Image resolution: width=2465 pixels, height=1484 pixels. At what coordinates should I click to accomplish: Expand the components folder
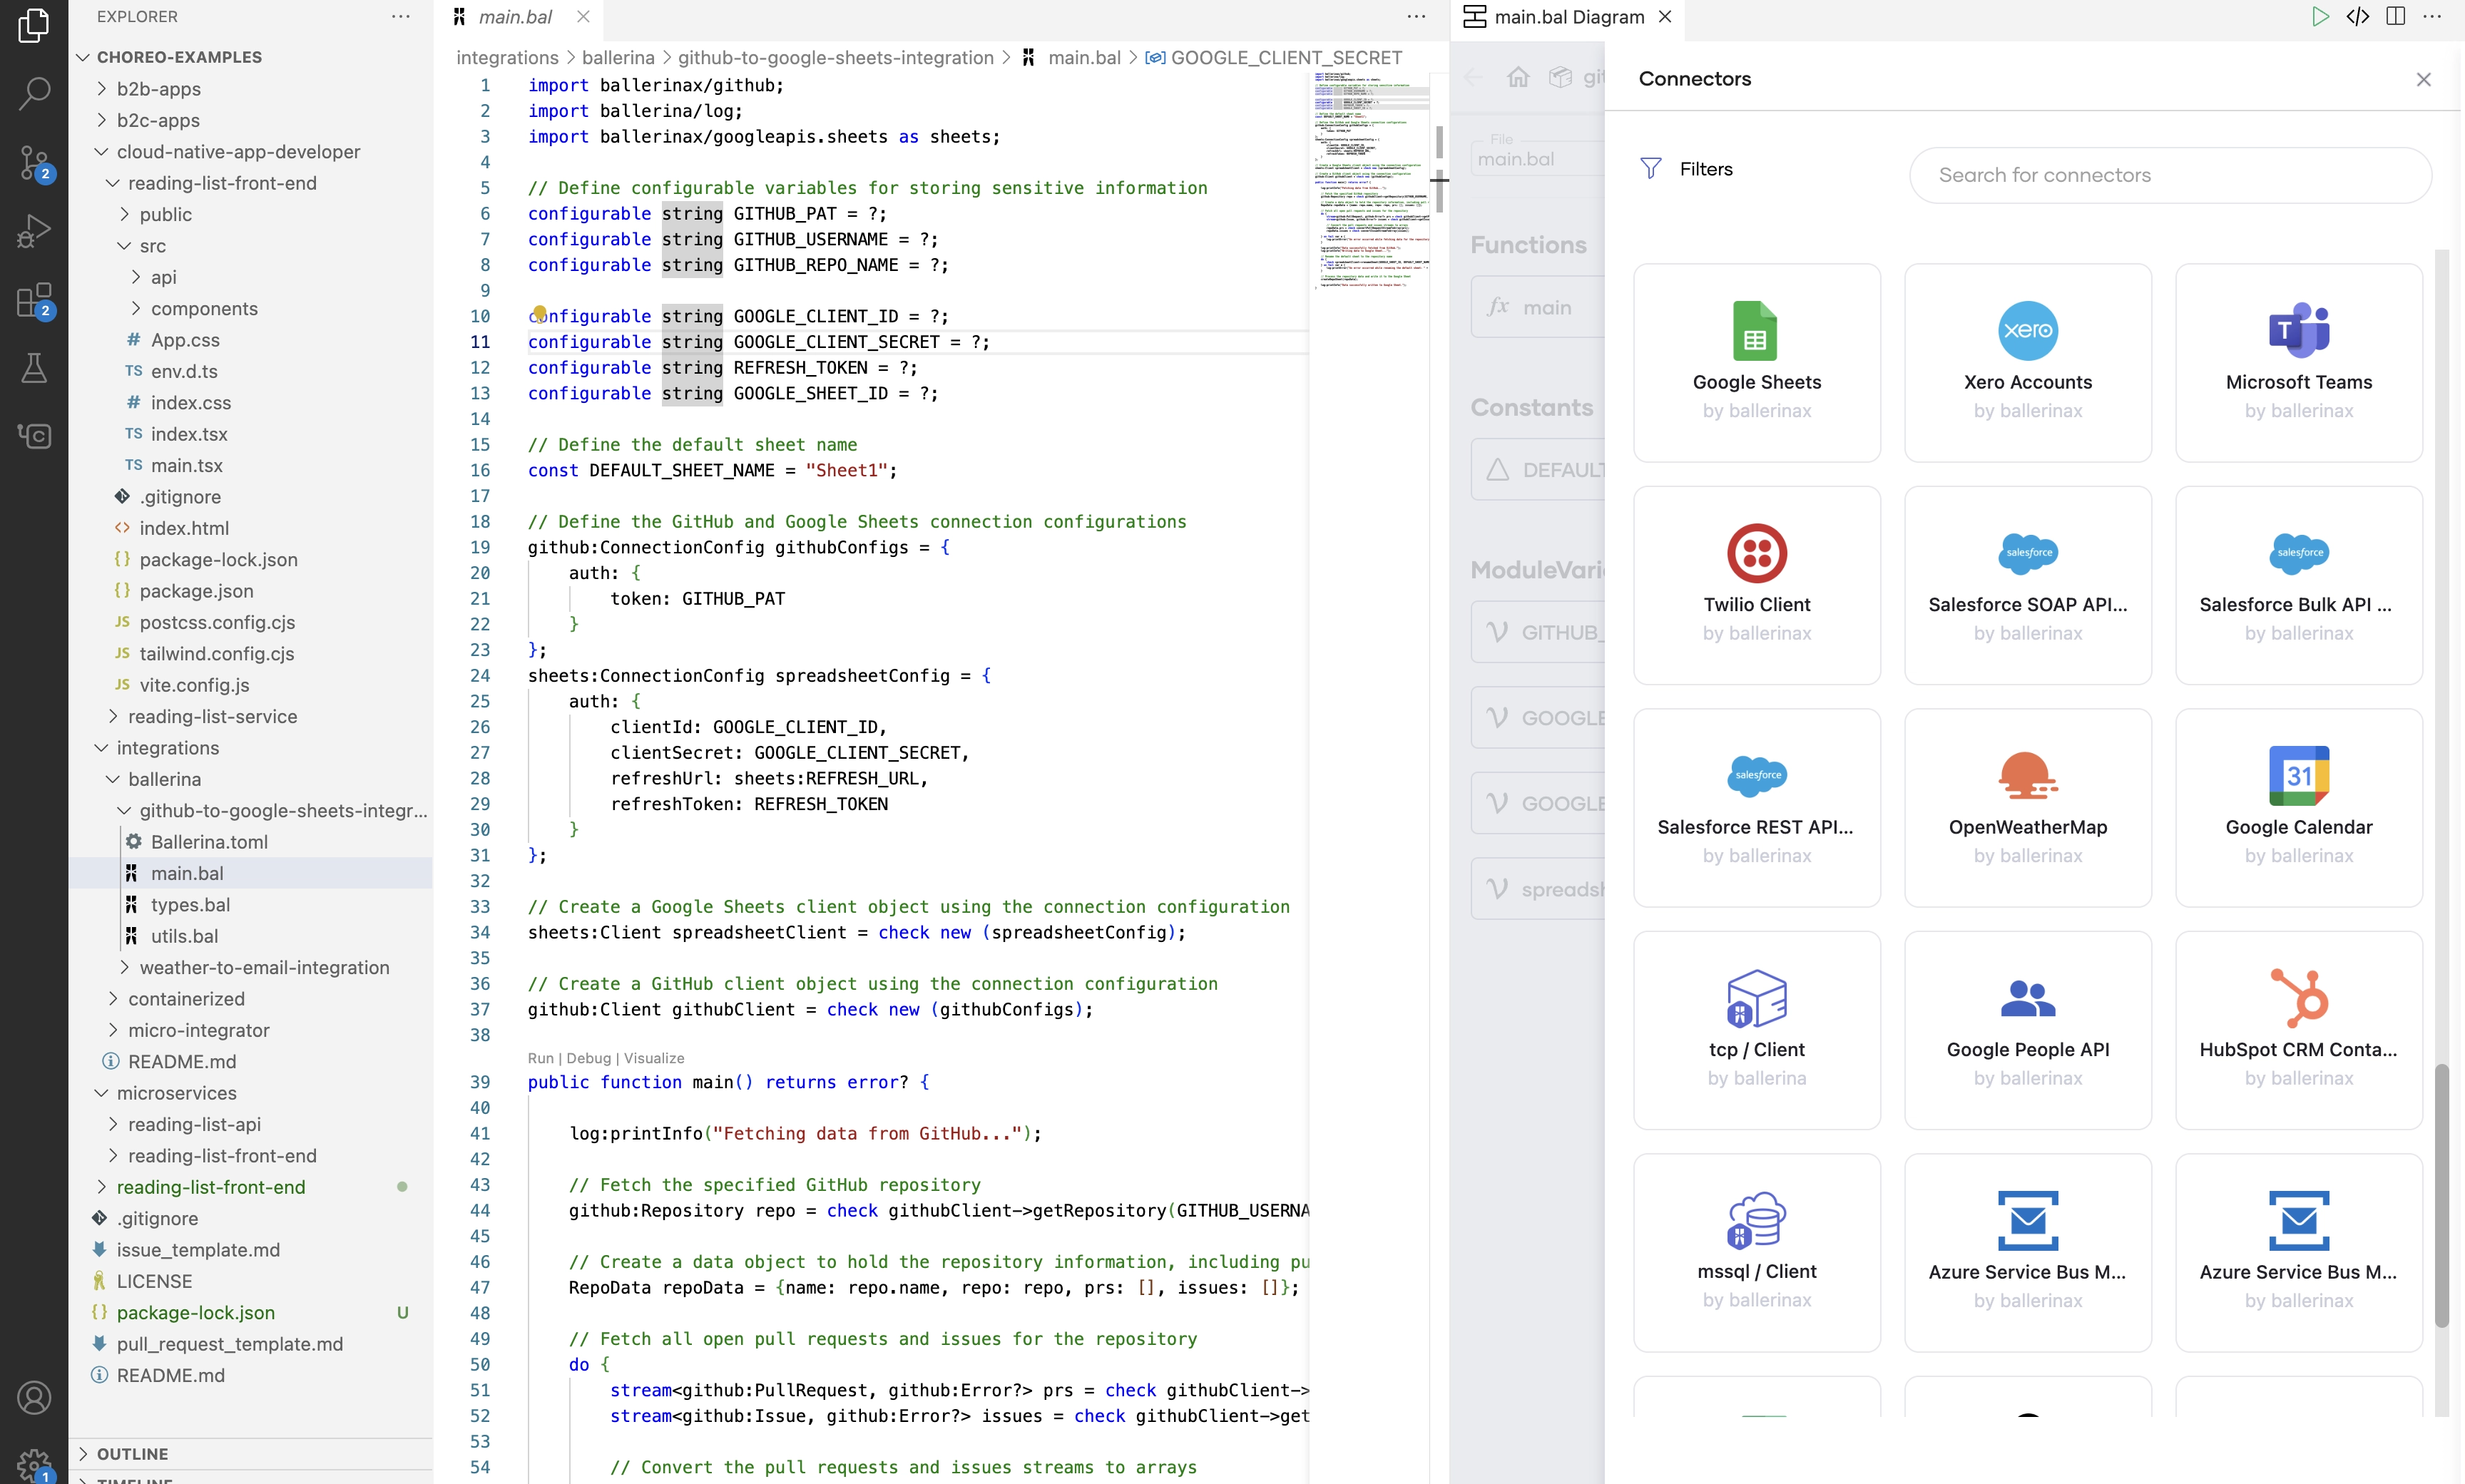coord(250,309)
